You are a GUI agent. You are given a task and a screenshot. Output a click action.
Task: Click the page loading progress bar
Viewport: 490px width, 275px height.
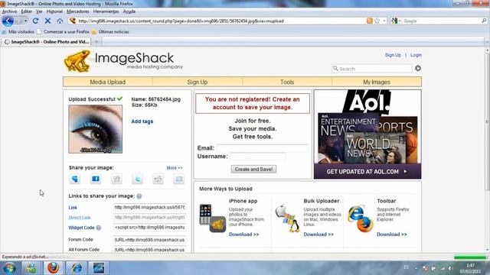tap(470, 257)
